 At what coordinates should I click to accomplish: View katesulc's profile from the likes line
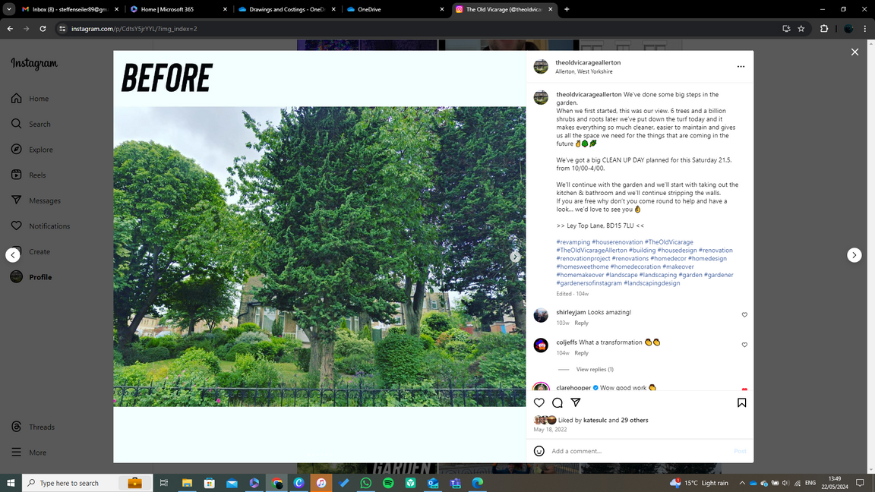(595, 420)
